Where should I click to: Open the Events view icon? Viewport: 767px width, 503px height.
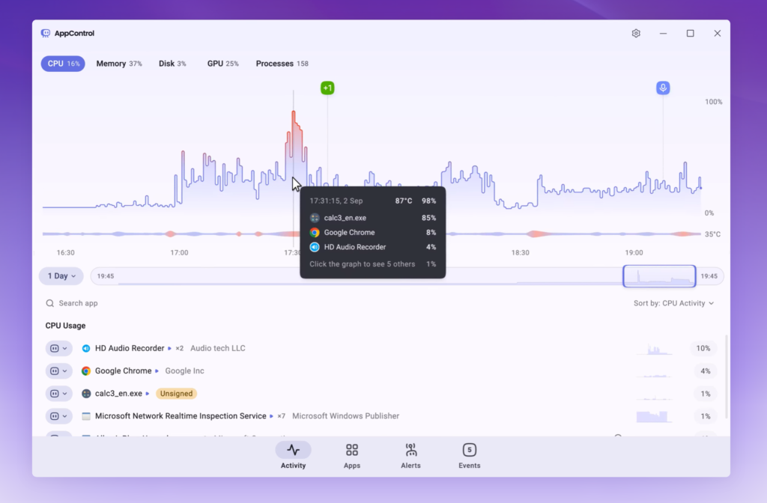(469, 450)
